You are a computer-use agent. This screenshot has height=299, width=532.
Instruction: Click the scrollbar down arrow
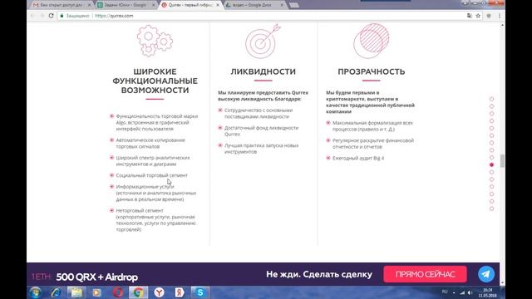point(502,283)
